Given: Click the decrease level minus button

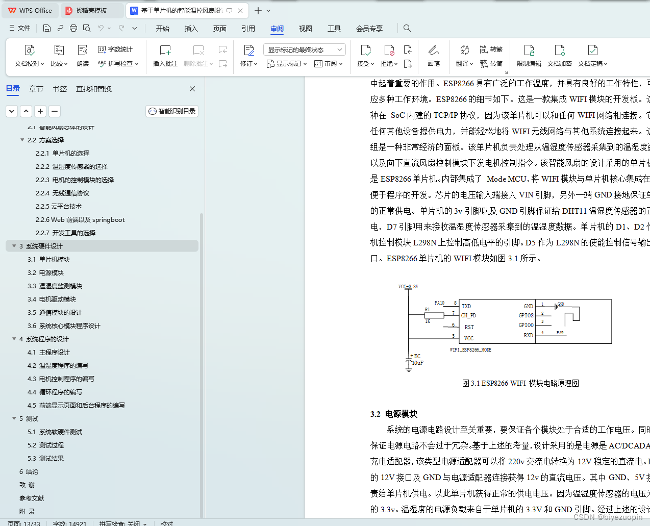Looking at the screenshot, I should [55, 111].
